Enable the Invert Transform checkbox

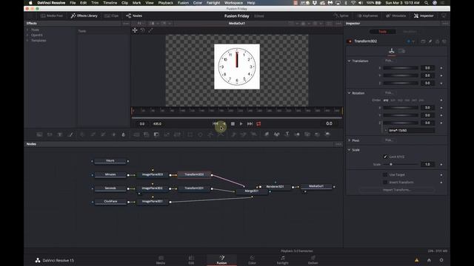point(385,183)
